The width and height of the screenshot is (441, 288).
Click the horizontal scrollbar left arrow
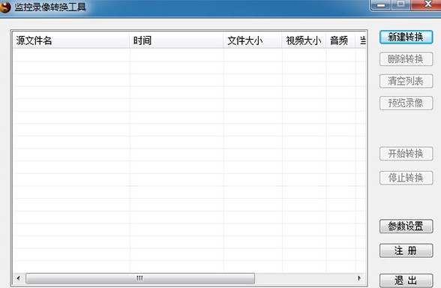tap(19, 278)
